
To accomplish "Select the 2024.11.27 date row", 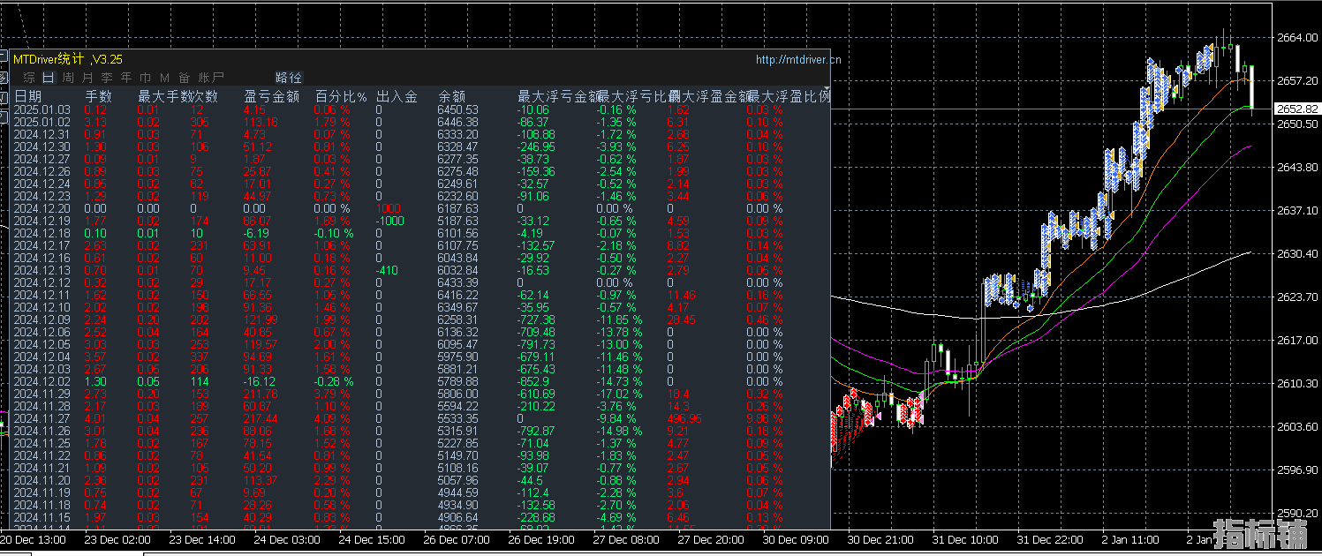I will click(42, 418).
